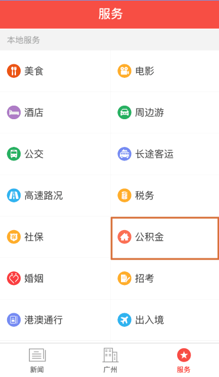Open the 高速路况 text label
Image resolution: width=219 pixels, height=377 pixels.
click(44, 195)
